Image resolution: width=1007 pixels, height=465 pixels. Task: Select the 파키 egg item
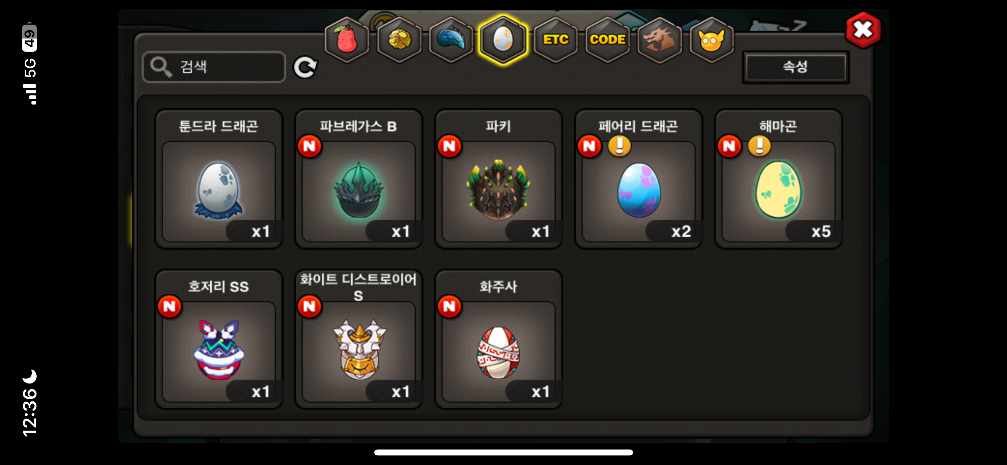[x=498, y=179]
